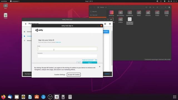Open the Help link in sign-in form

pyautogui.click(x=96, y=60)
